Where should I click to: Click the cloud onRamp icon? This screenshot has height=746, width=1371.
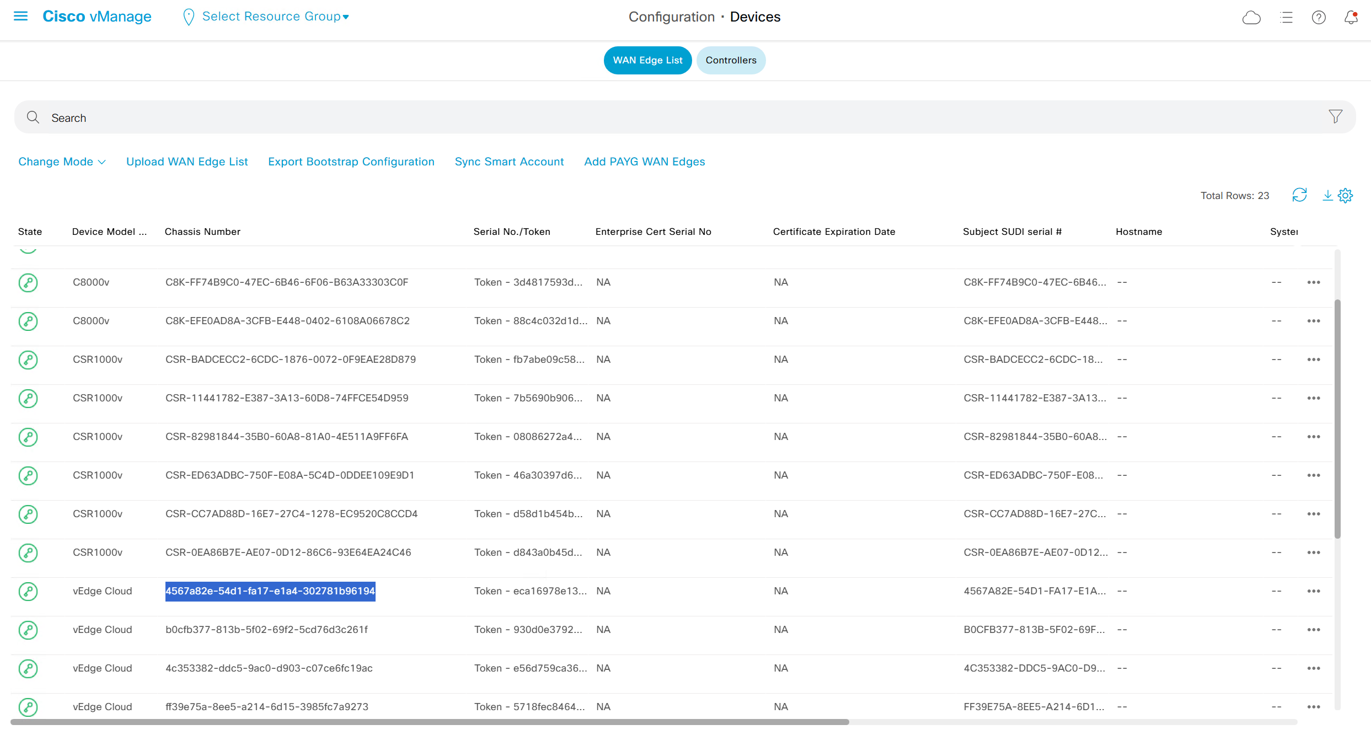coord(1251,18)
